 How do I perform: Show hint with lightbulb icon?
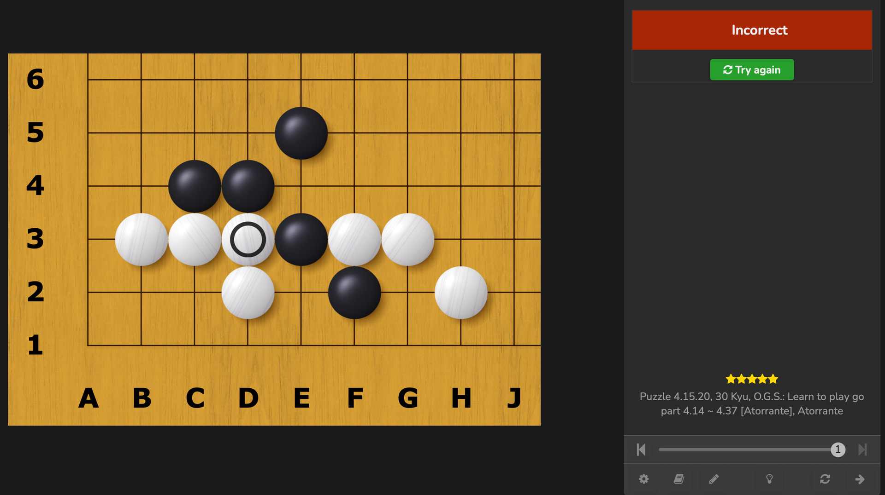coord(769,479)
